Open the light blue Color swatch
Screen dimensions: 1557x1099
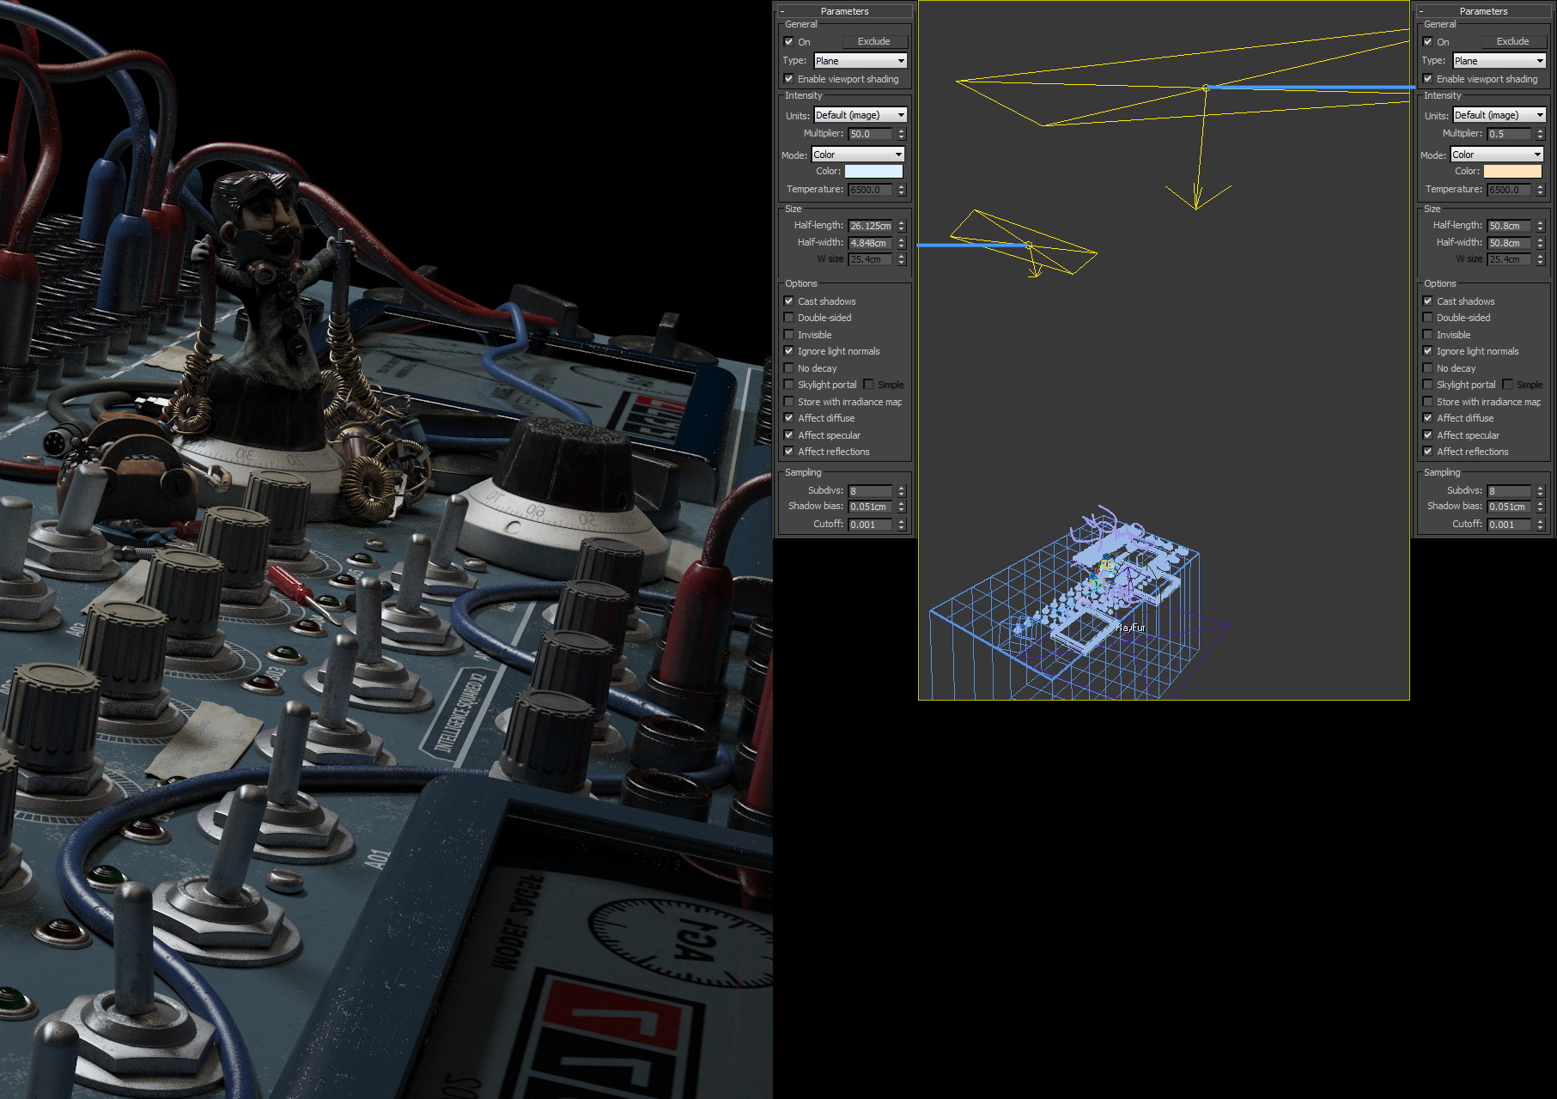pos(873,172)
